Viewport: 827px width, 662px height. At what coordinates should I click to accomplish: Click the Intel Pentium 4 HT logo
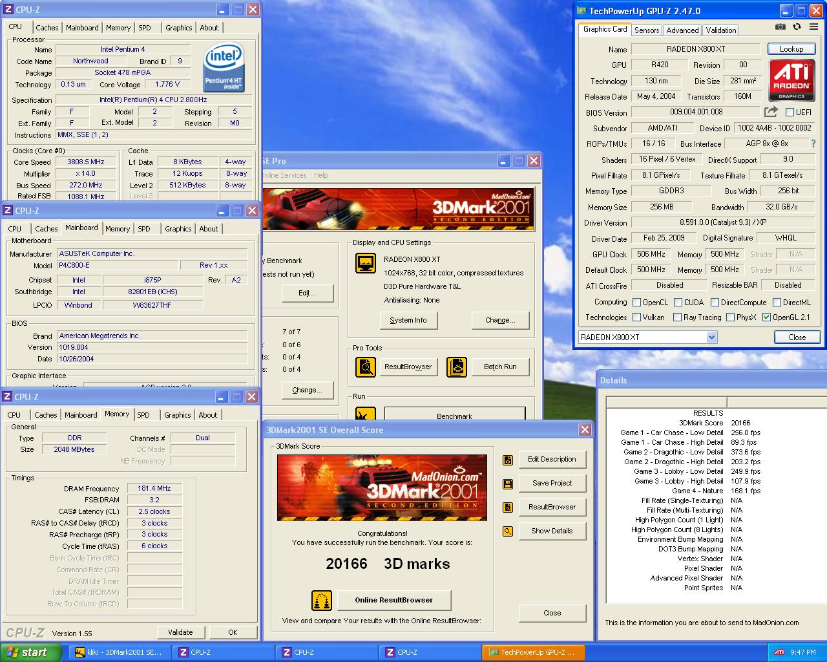[224, 67]
